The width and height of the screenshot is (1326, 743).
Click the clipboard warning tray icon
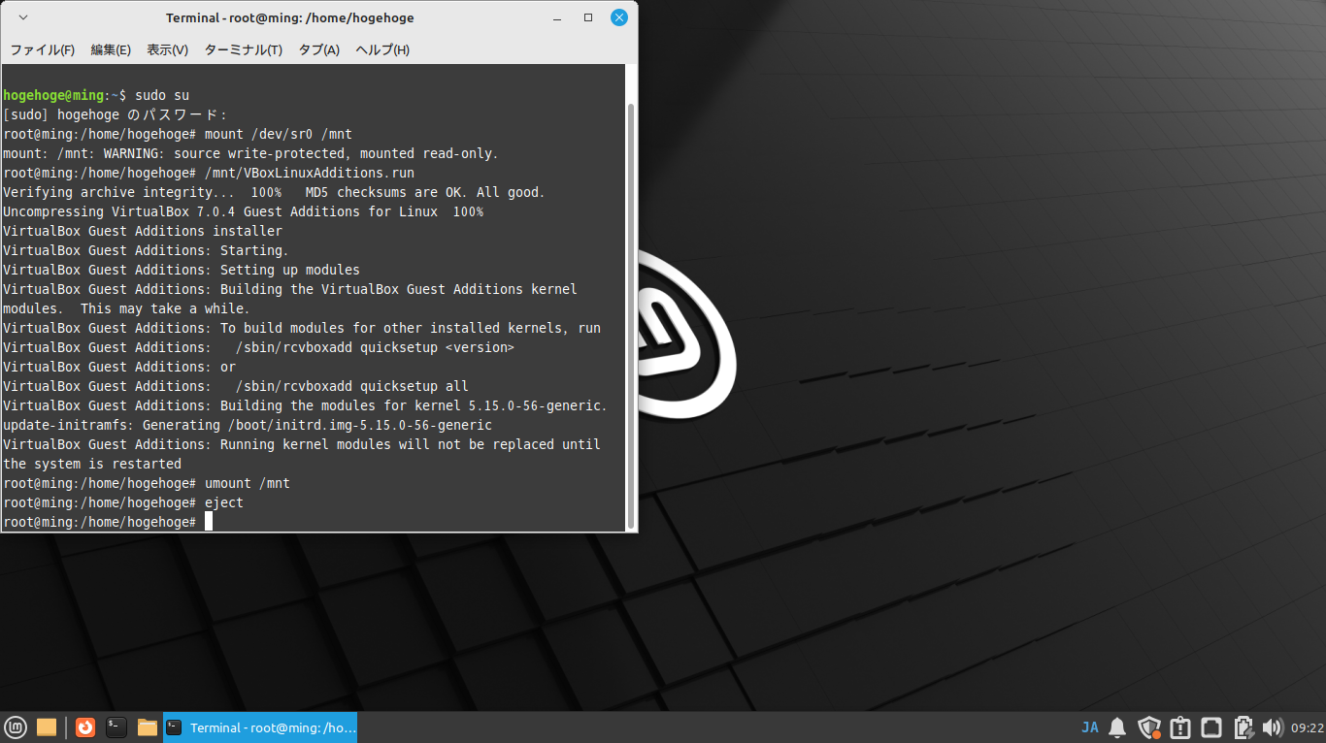coord(1180,727)
